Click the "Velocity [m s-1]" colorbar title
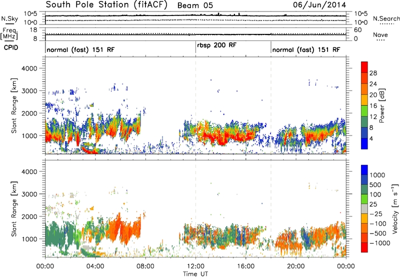Screen dimensions: 400x277 click(395, 208)
